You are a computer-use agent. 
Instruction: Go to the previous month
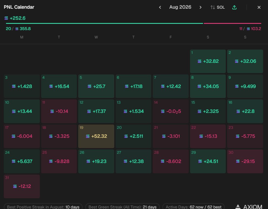tap(160, 7)
